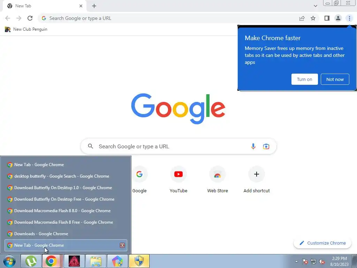
Task: Click the Google logo image
Action: [x=178, y=109]
